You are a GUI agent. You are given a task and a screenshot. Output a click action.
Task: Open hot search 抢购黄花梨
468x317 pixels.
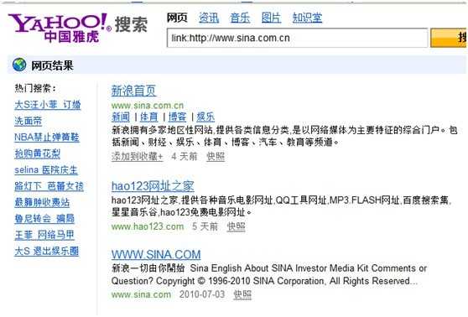pos(37,153)
